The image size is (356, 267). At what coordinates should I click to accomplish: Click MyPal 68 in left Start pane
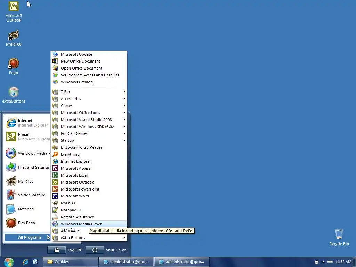pyautogui.click(x=27, y=181)
